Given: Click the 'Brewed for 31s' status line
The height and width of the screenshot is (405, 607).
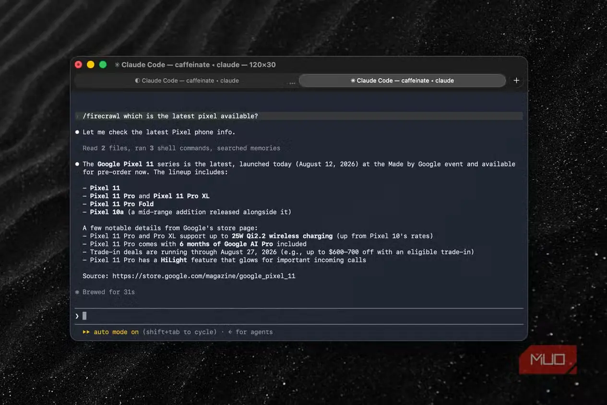Looking at the screenshot, I should pos(105,292).
